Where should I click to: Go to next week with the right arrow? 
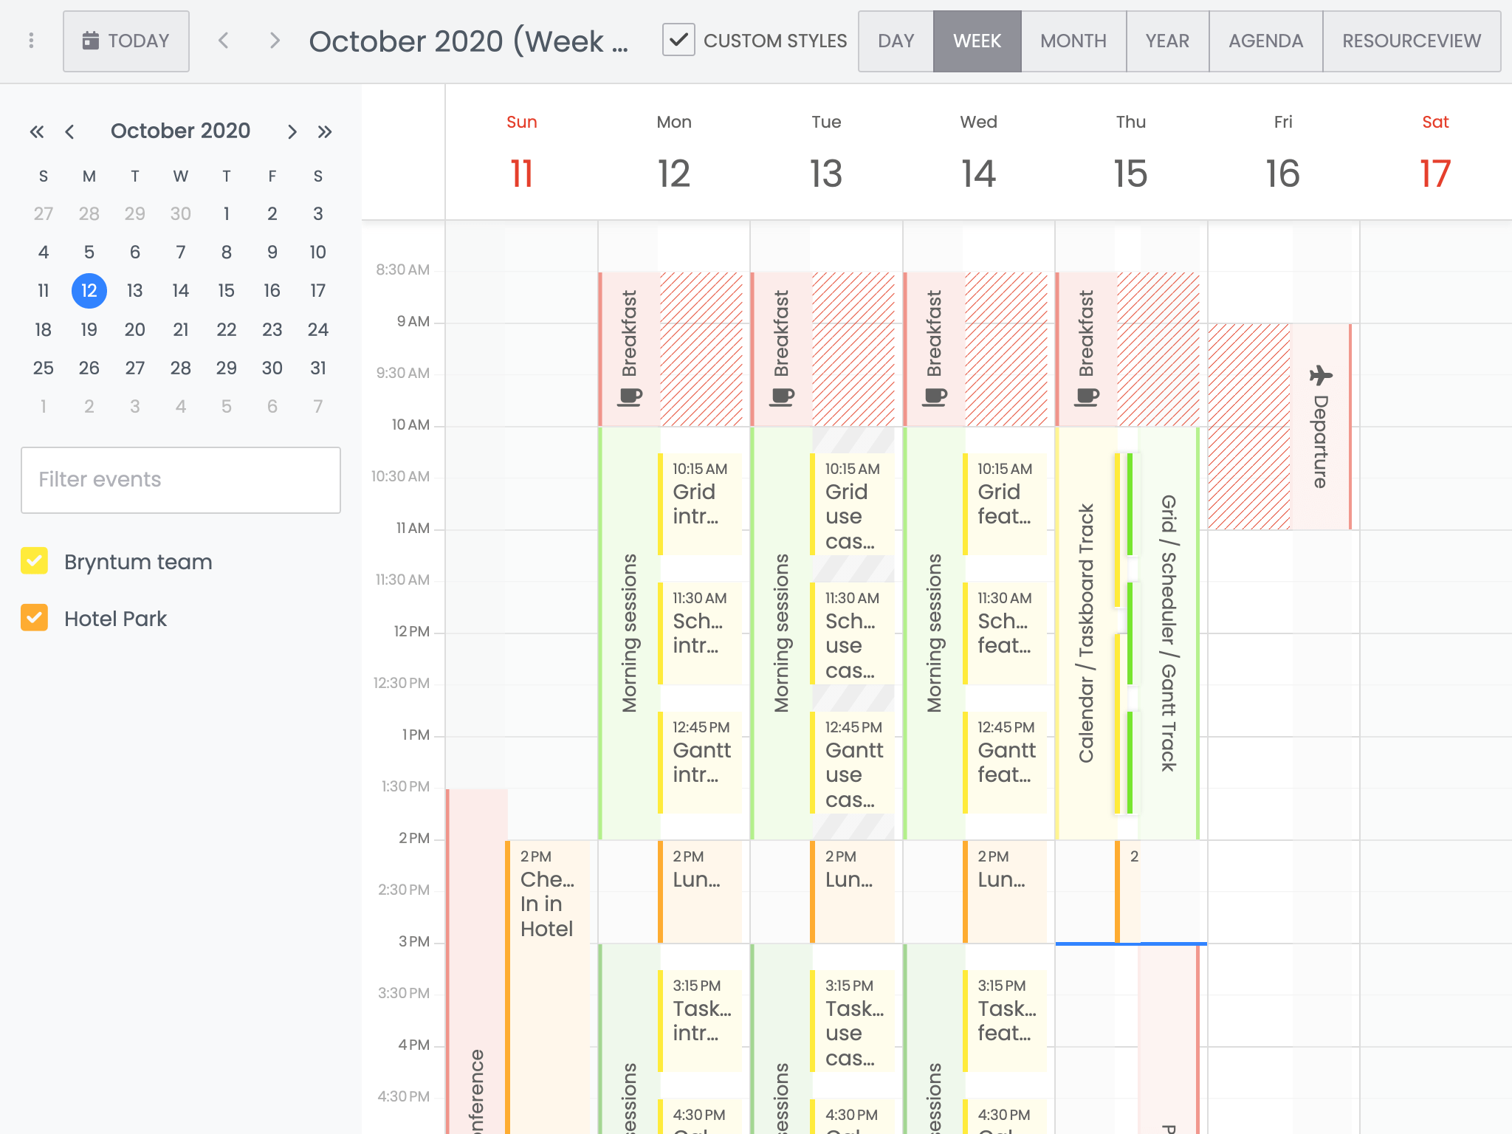tap(275, 41)
